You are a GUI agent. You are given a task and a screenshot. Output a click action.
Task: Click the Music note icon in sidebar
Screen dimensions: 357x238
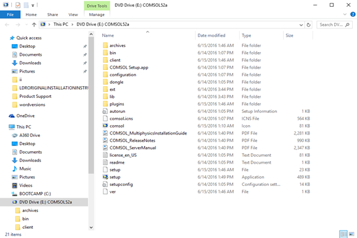(x=15, y=169)
